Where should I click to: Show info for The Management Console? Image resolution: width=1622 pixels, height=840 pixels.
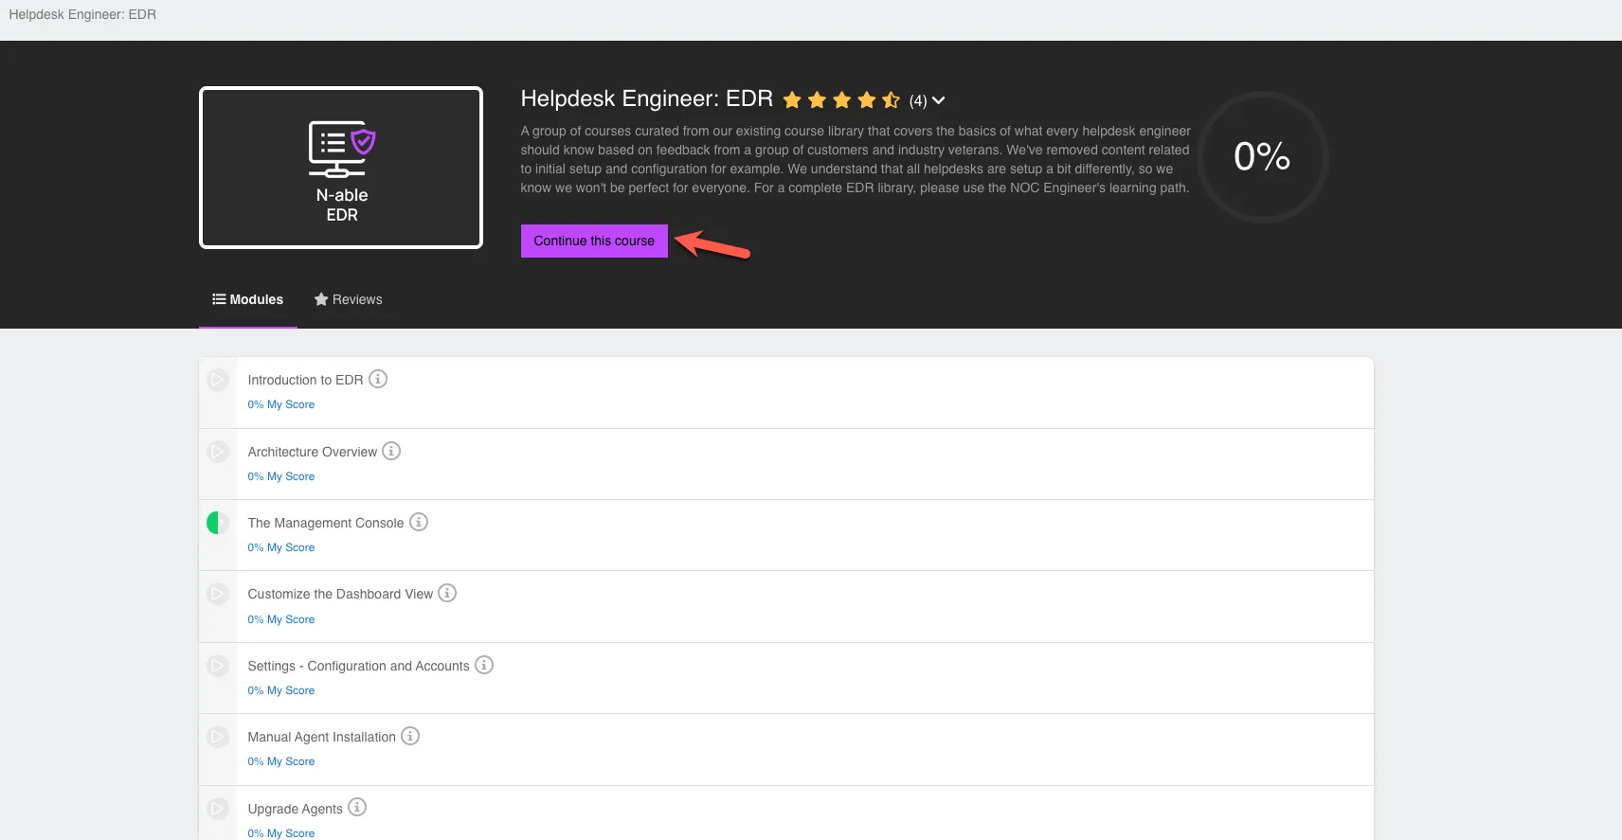click(419, 522)
